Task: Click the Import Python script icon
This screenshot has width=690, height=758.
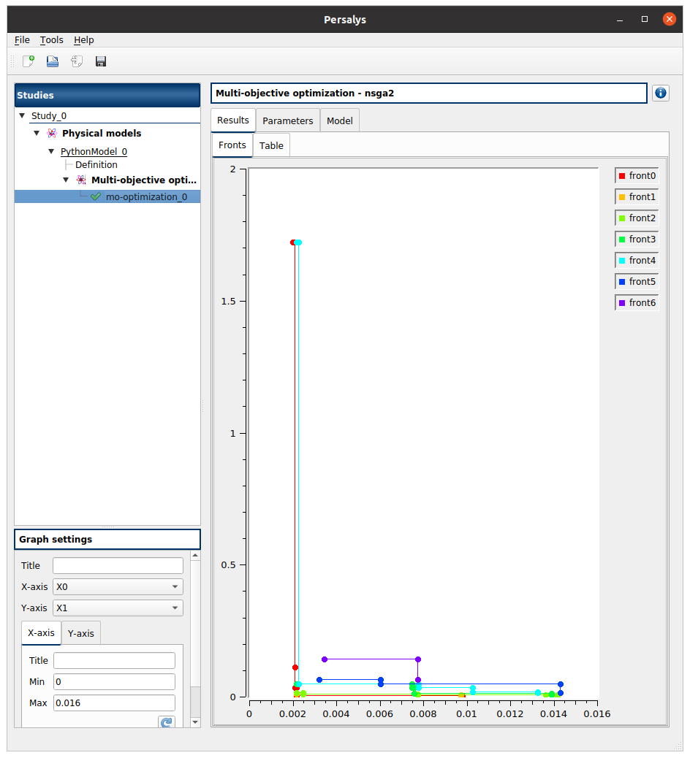Action: pyautogui.click(x=77, y=61)
